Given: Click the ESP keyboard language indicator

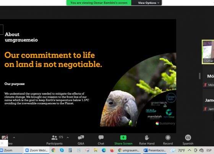Looking at the screenshot, I should [209, 150].
